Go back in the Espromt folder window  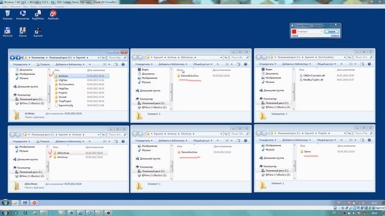13,58
